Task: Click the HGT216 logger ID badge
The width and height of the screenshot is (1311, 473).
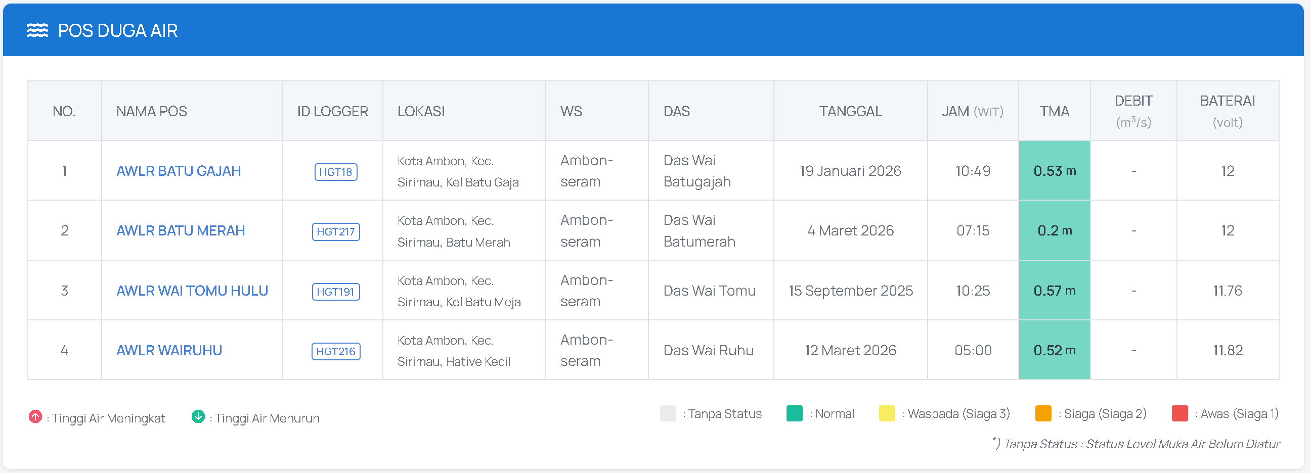Action: 336,351
